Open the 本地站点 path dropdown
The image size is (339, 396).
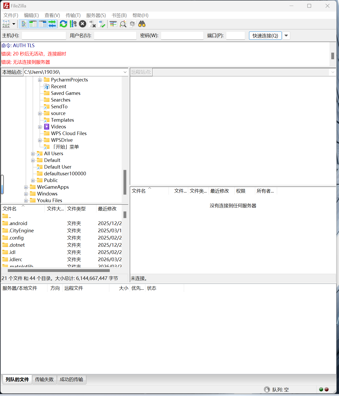tap(125, 72)
